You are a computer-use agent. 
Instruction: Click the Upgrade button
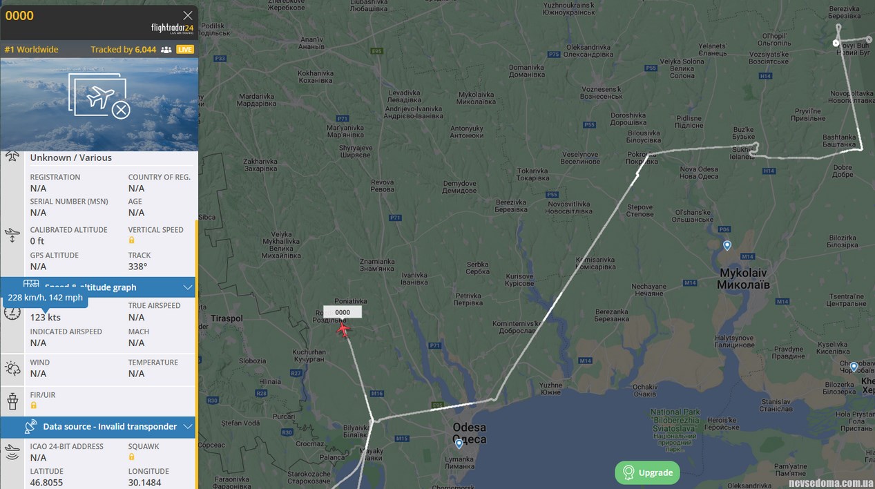pos(648,473)
